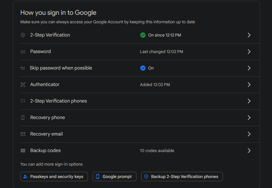Add Passkeys and security keys
The height and width of the screenshot is (188, 272).
click(54, 177)
